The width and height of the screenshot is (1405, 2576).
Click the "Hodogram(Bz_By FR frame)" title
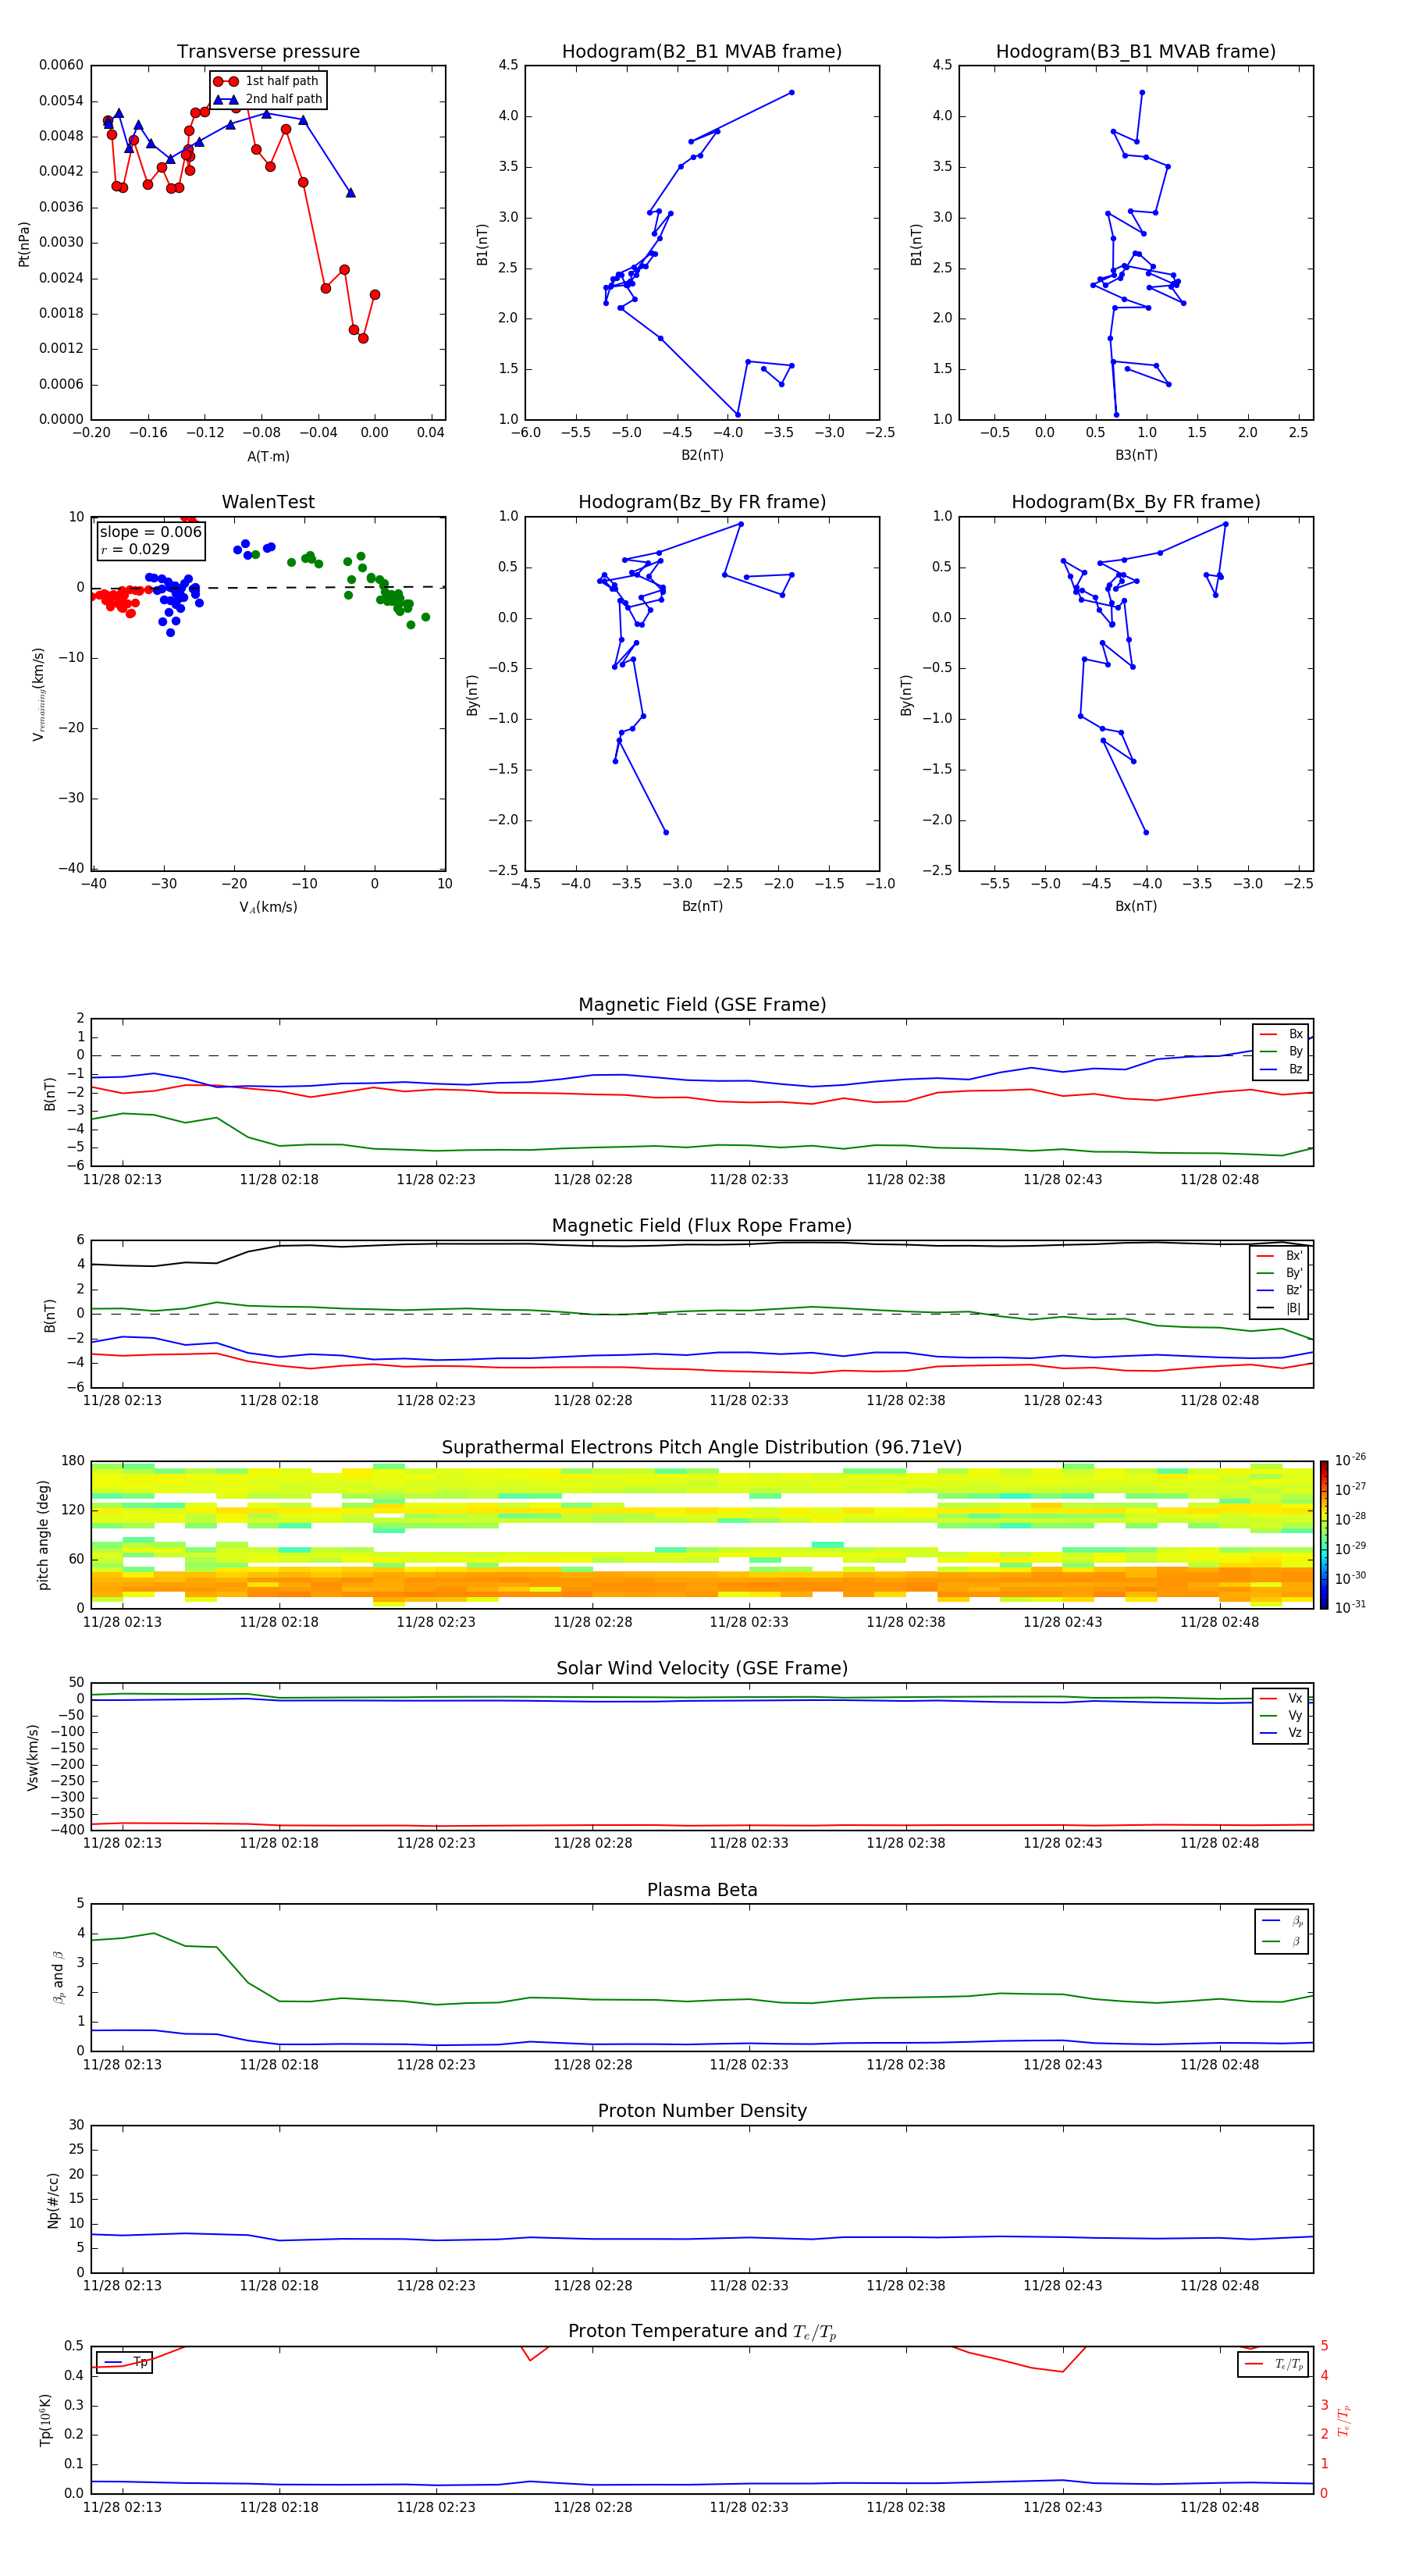(702, 502)
